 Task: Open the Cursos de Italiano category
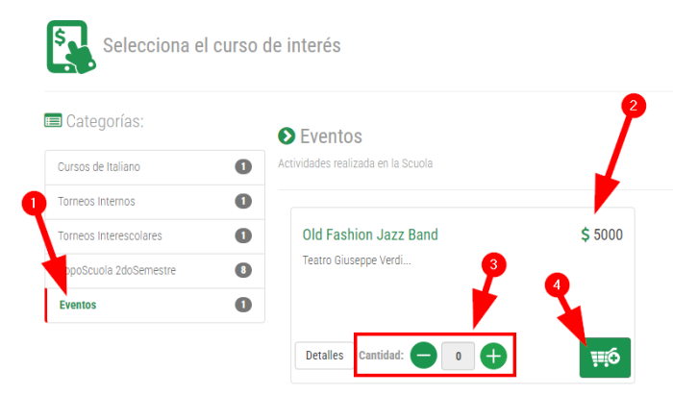point(155,167)
